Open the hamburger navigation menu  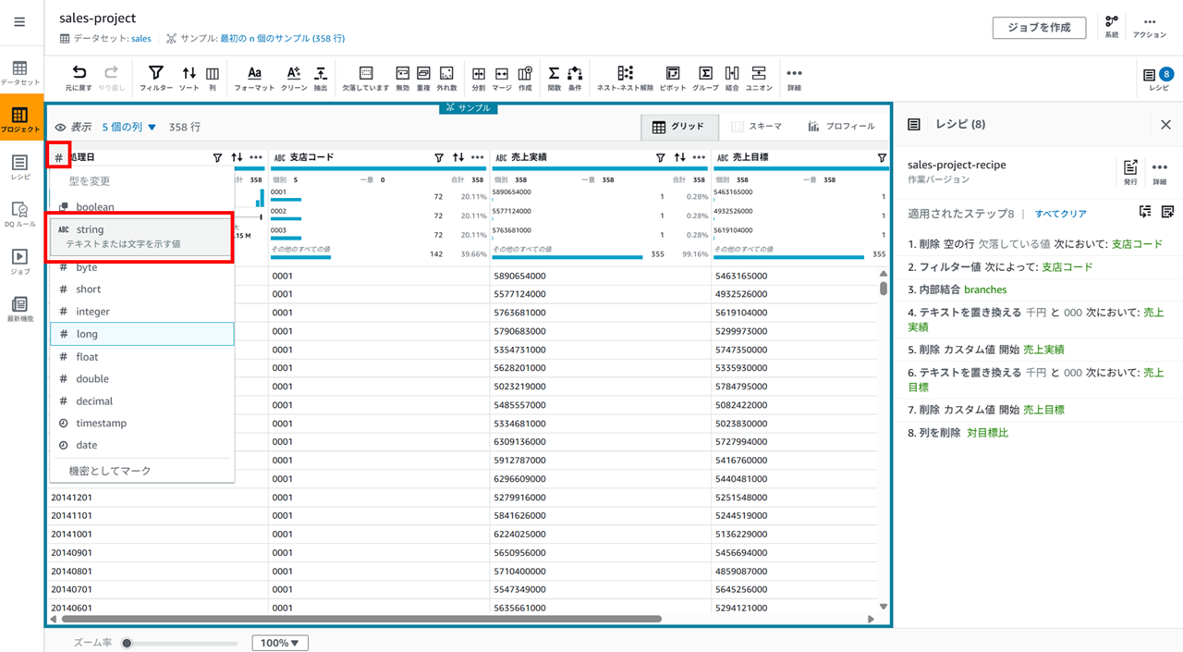tap(19, 22)
